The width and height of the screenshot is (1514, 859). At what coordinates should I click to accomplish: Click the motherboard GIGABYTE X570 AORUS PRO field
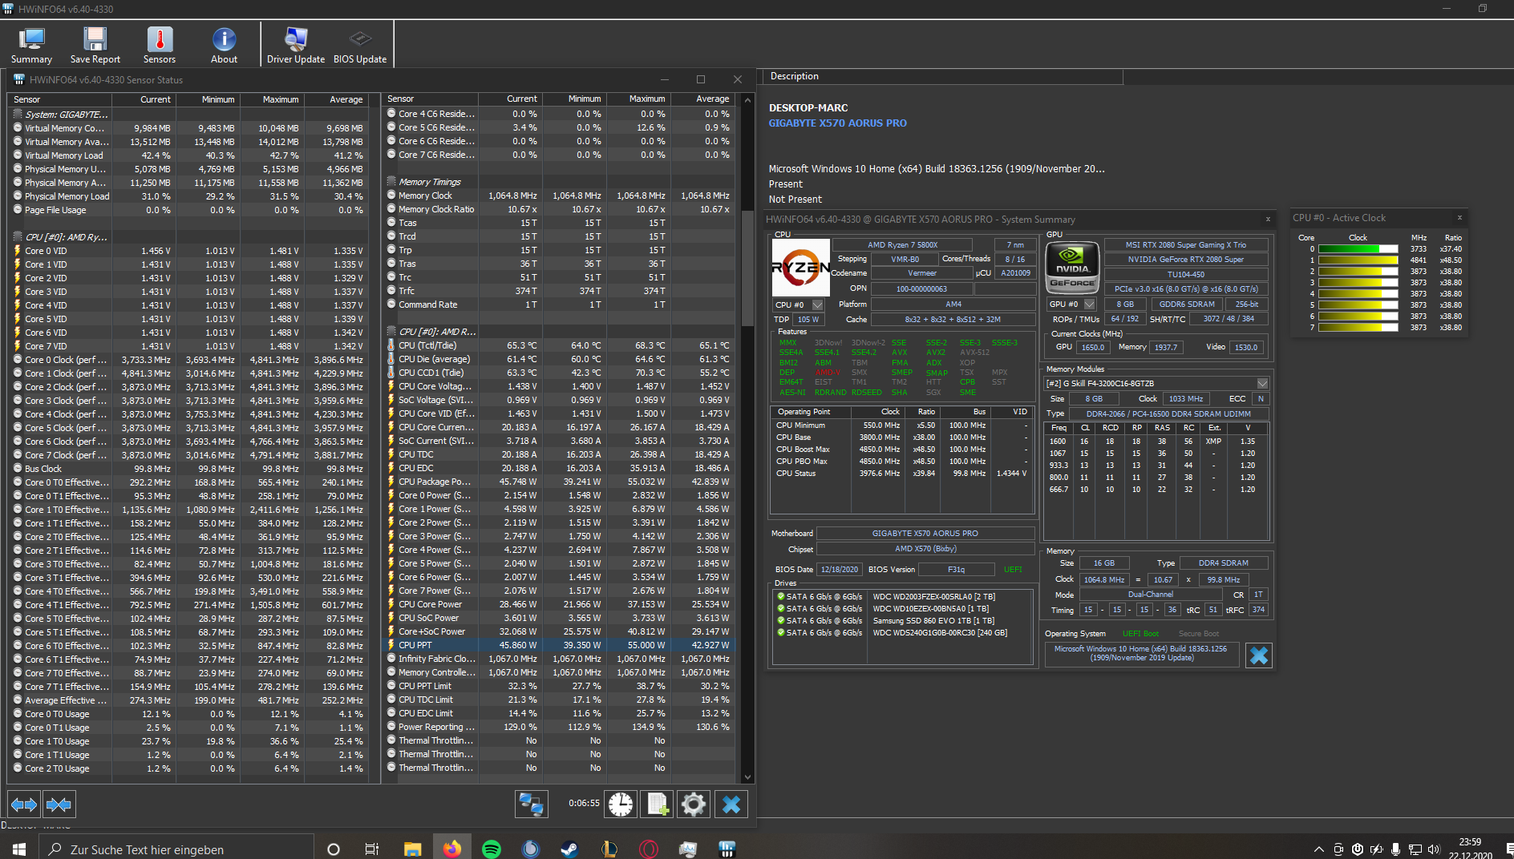point(925,534)
